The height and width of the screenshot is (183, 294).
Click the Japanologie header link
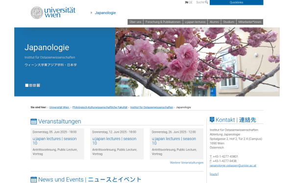coord(105,13)
